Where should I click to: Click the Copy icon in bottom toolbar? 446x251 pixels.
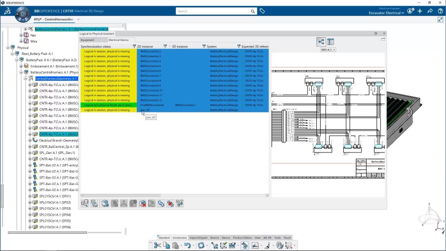[167, 245]
